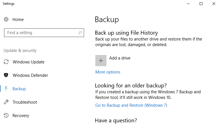Click the Windows Defender shield icon
This screenshot has height=124, width=218.
[x=6, y=75]
